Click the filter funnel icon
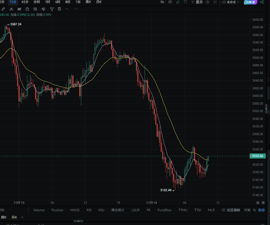The image size is (270, 225). (52, 9)
